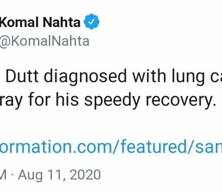Viewport: 222px width, 192px height.
Task: Click the white checkmark inside the badge
Action: [x=92, y=22]
